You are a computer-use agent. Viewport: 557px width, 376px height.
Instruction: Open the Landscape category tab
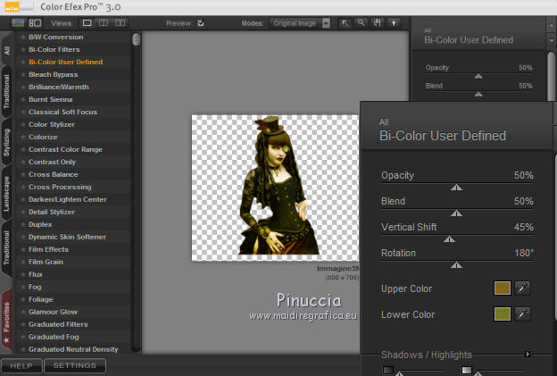[x=7, y=195]
